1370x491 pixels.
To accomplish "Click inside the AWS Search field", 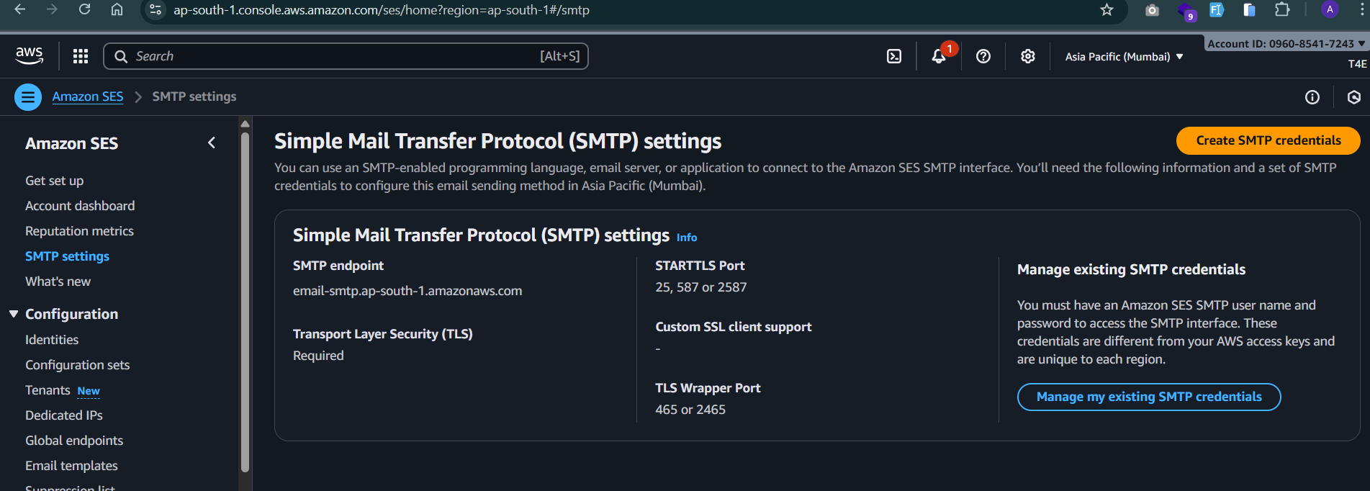I will [x=346, y=56].
